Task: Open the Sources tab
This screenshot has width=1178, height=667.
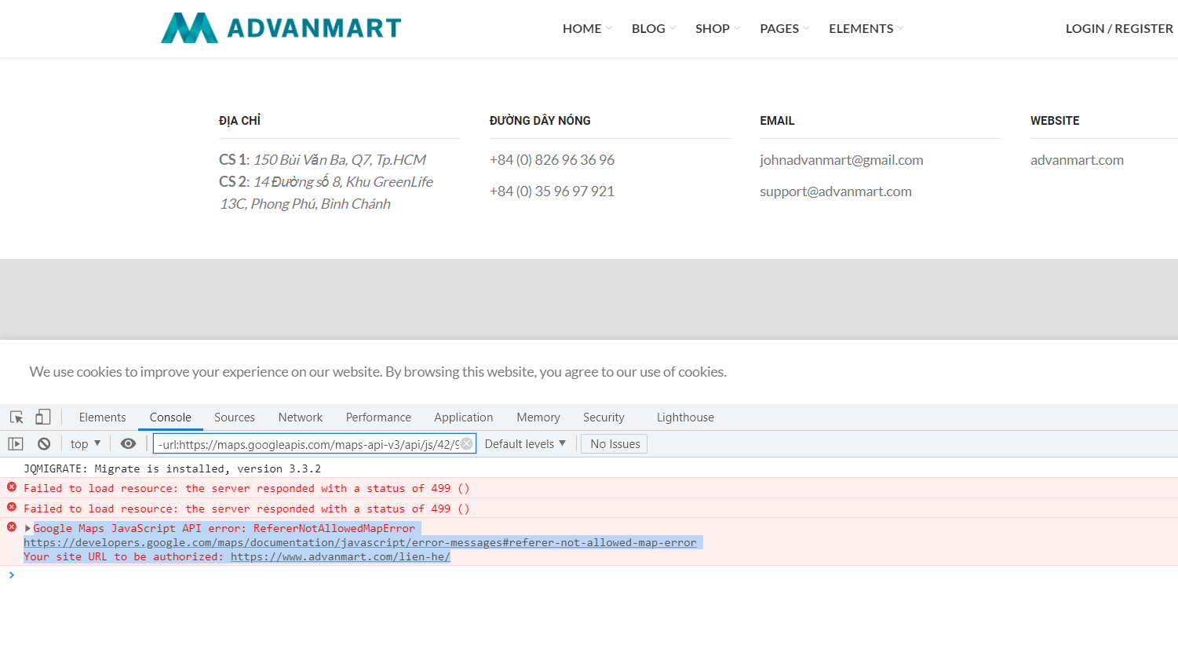Action: click(235, 417)
